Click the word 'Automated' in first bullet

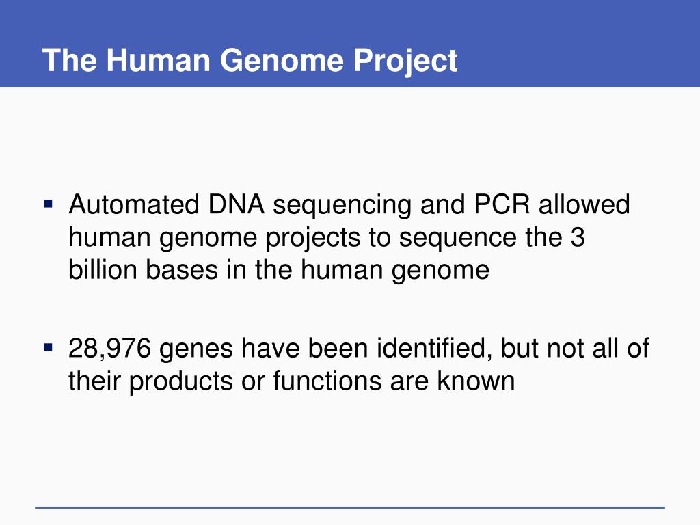[x=134, y=204]
